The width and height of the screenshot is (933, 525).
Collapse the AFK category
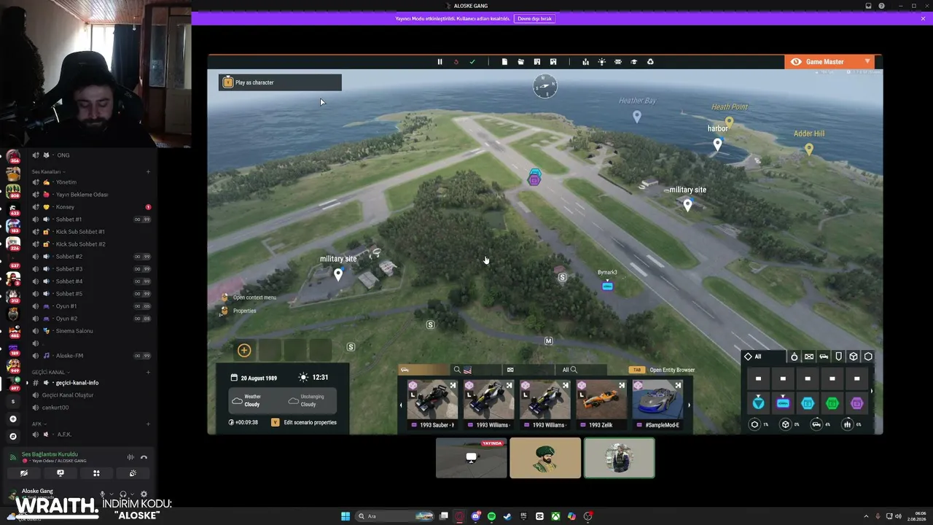click(x=38, y=424)
